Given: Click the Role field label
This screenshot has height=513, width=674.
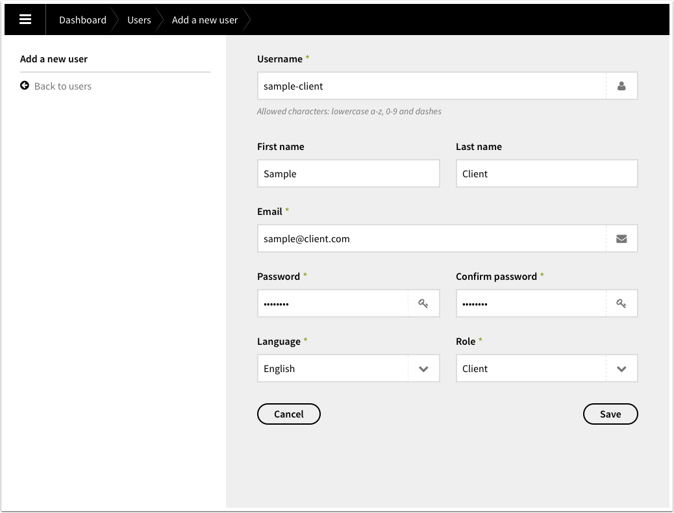Looking at the screenshot, I should click(466, 342).
